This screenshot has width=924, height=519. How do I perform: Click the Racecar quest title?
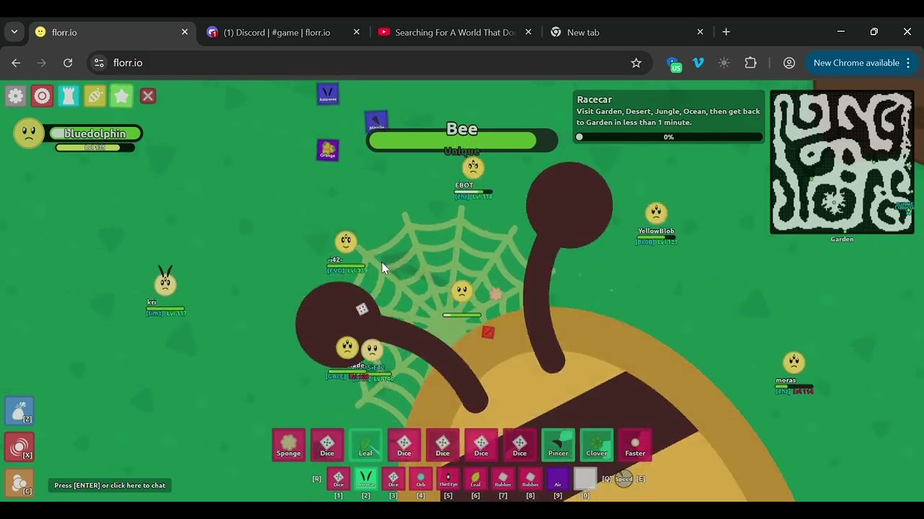594,99
